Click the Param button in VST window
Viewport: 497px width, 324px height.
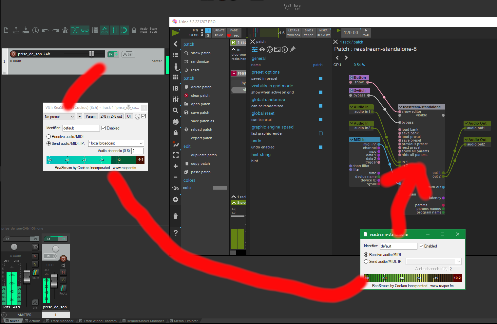click(x=90, y=116)
